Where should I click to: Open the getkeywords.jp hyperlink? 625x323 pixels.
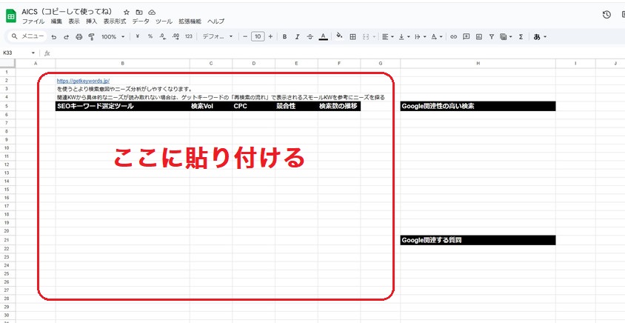(83, 80)
